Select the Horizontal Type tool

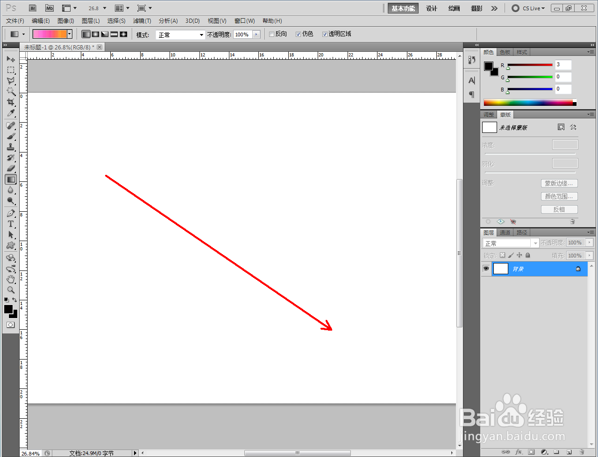[11, 224]
